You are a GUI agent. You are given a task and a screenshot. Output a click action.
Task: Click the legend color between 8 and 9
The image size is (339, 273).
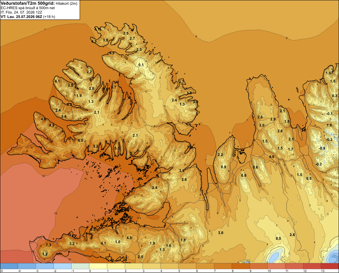tap(241, 266)
